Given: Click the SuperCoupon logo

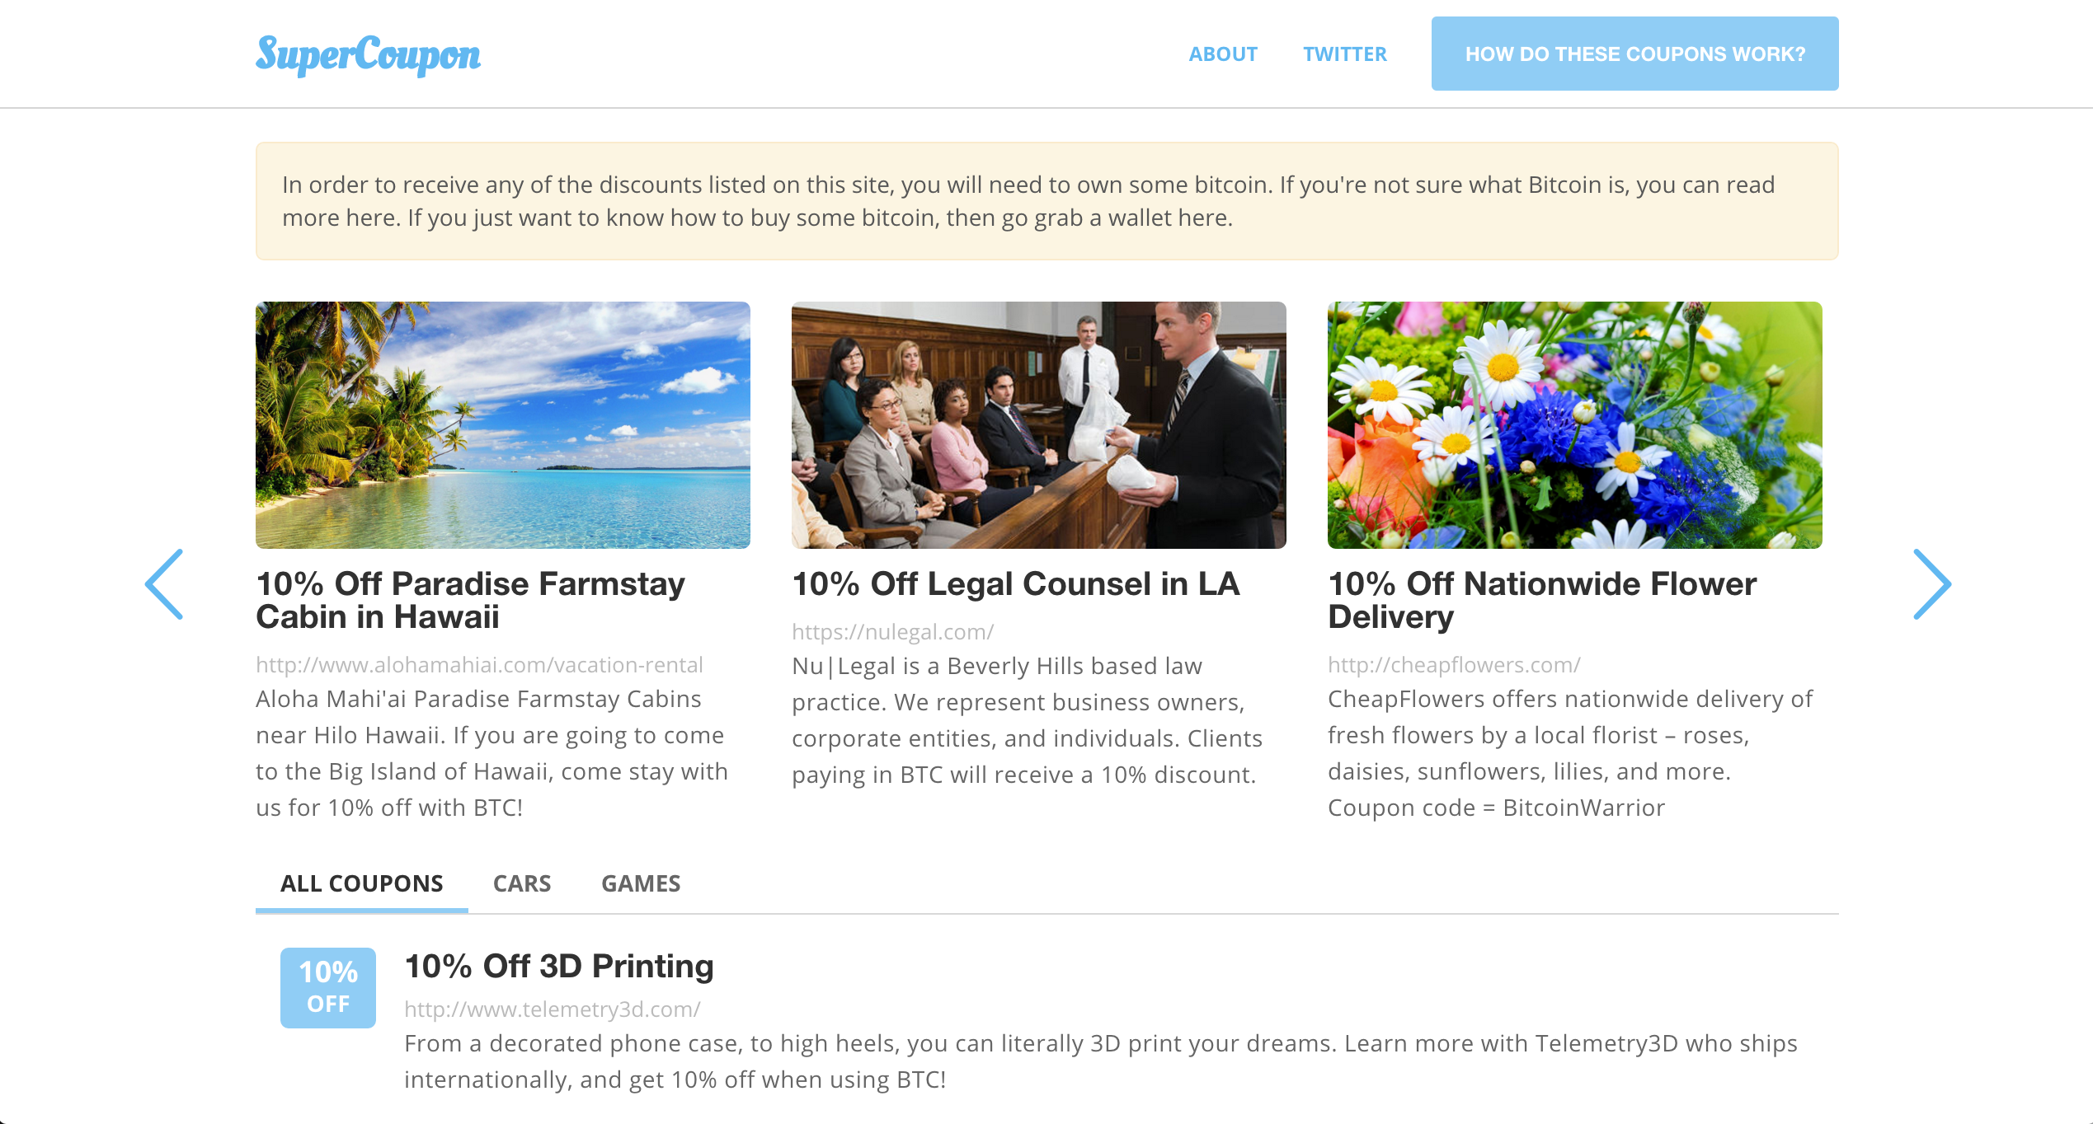Looking at the screenshot, I should pos(368,55).
